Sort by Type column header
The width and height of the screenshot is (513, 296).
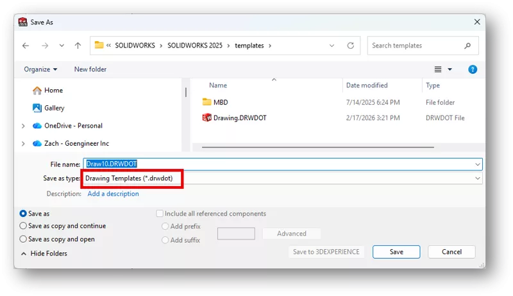(432, 85)
